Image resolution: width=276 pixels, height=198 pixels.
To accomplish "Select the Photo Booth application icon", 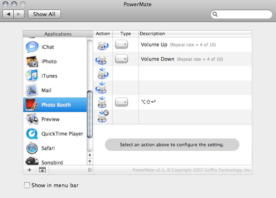I will (31, 105).
